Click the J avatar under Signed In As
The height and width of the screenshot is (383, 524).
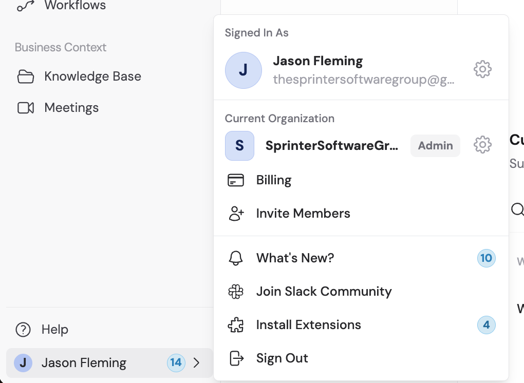244,69
